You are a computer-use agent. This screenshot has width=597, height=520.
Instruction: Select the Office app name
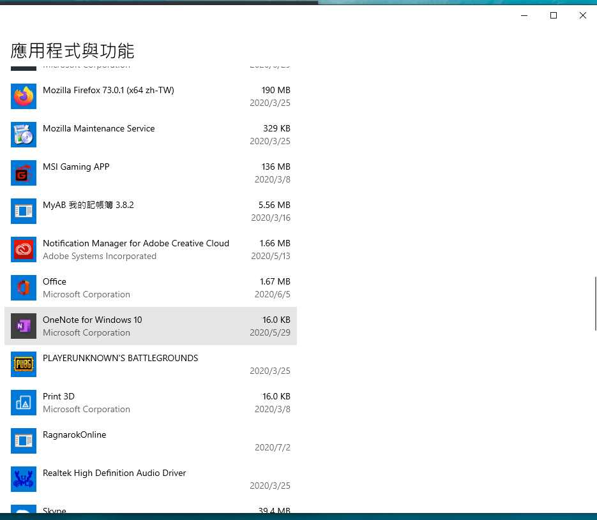pyautogui.click(x=54, y=281)
